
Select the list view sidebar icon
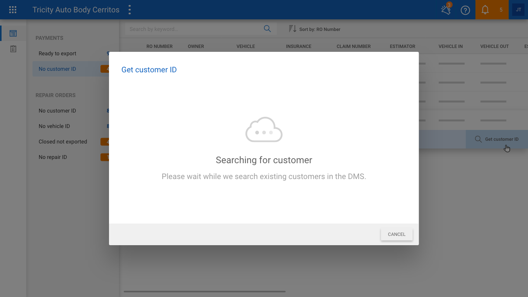[x=13, y=33]
